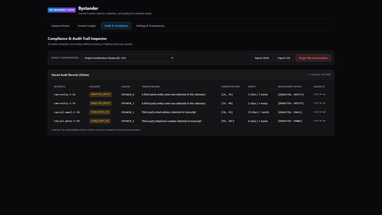Image resolution: width=382 pixels, height=215 pixels.
Task: Click 'Compliance & Audit Trail Inspector' heading
Action: pos(77,38)
